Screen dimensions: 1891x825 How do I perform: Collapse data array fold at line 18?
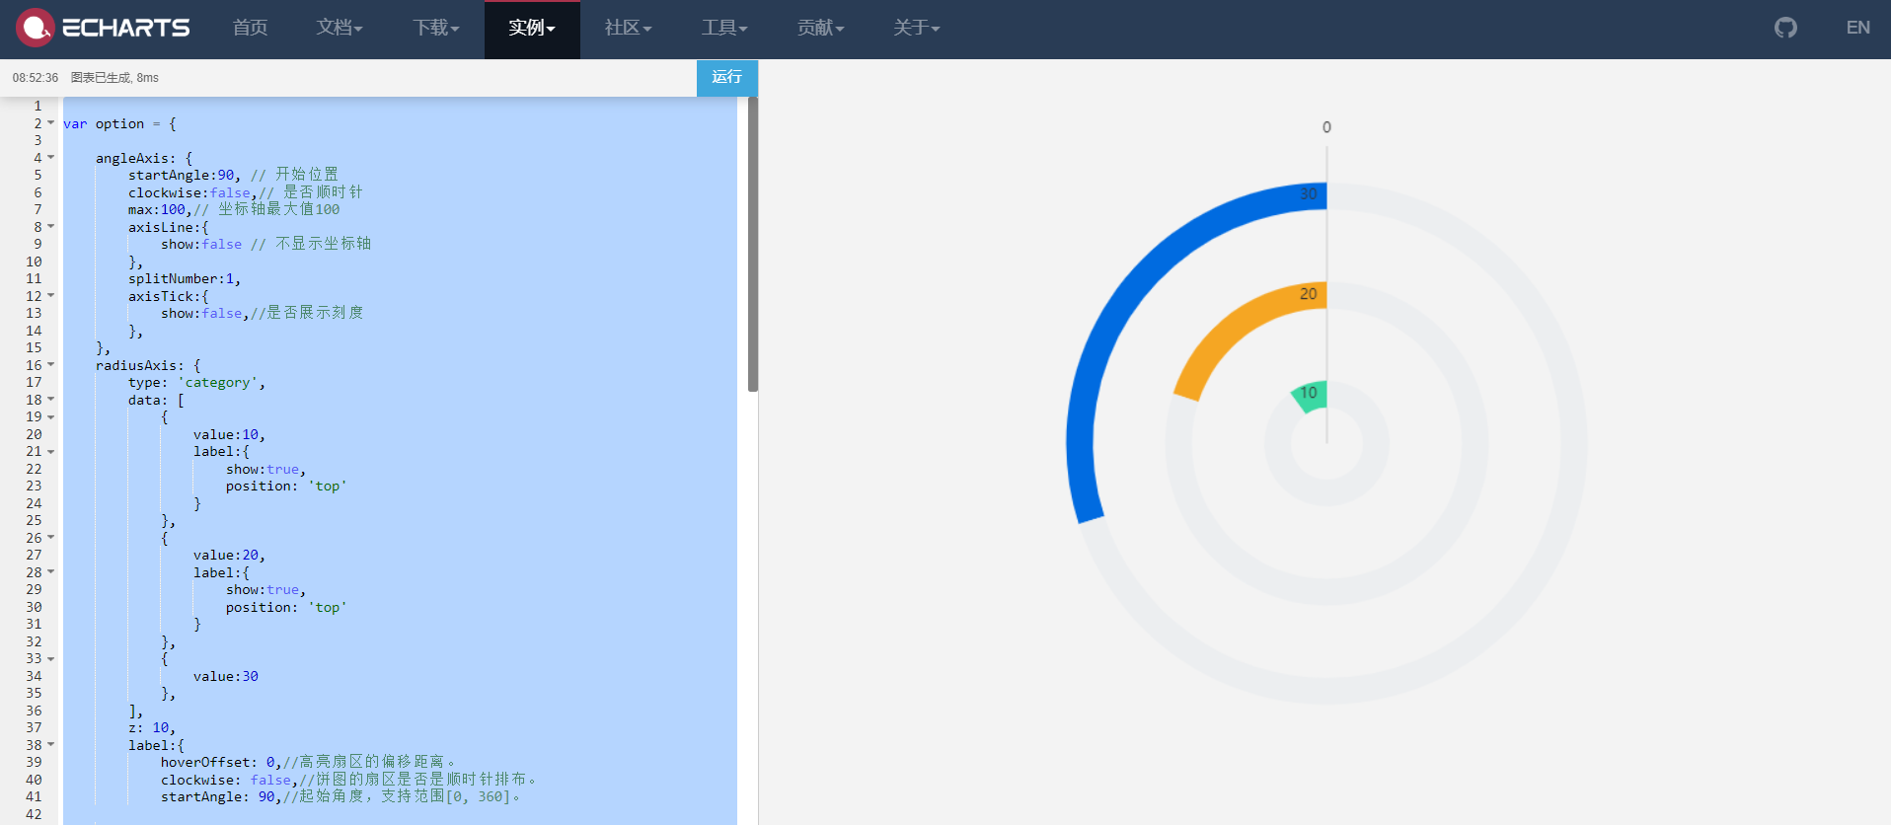(x=51, y=400)
